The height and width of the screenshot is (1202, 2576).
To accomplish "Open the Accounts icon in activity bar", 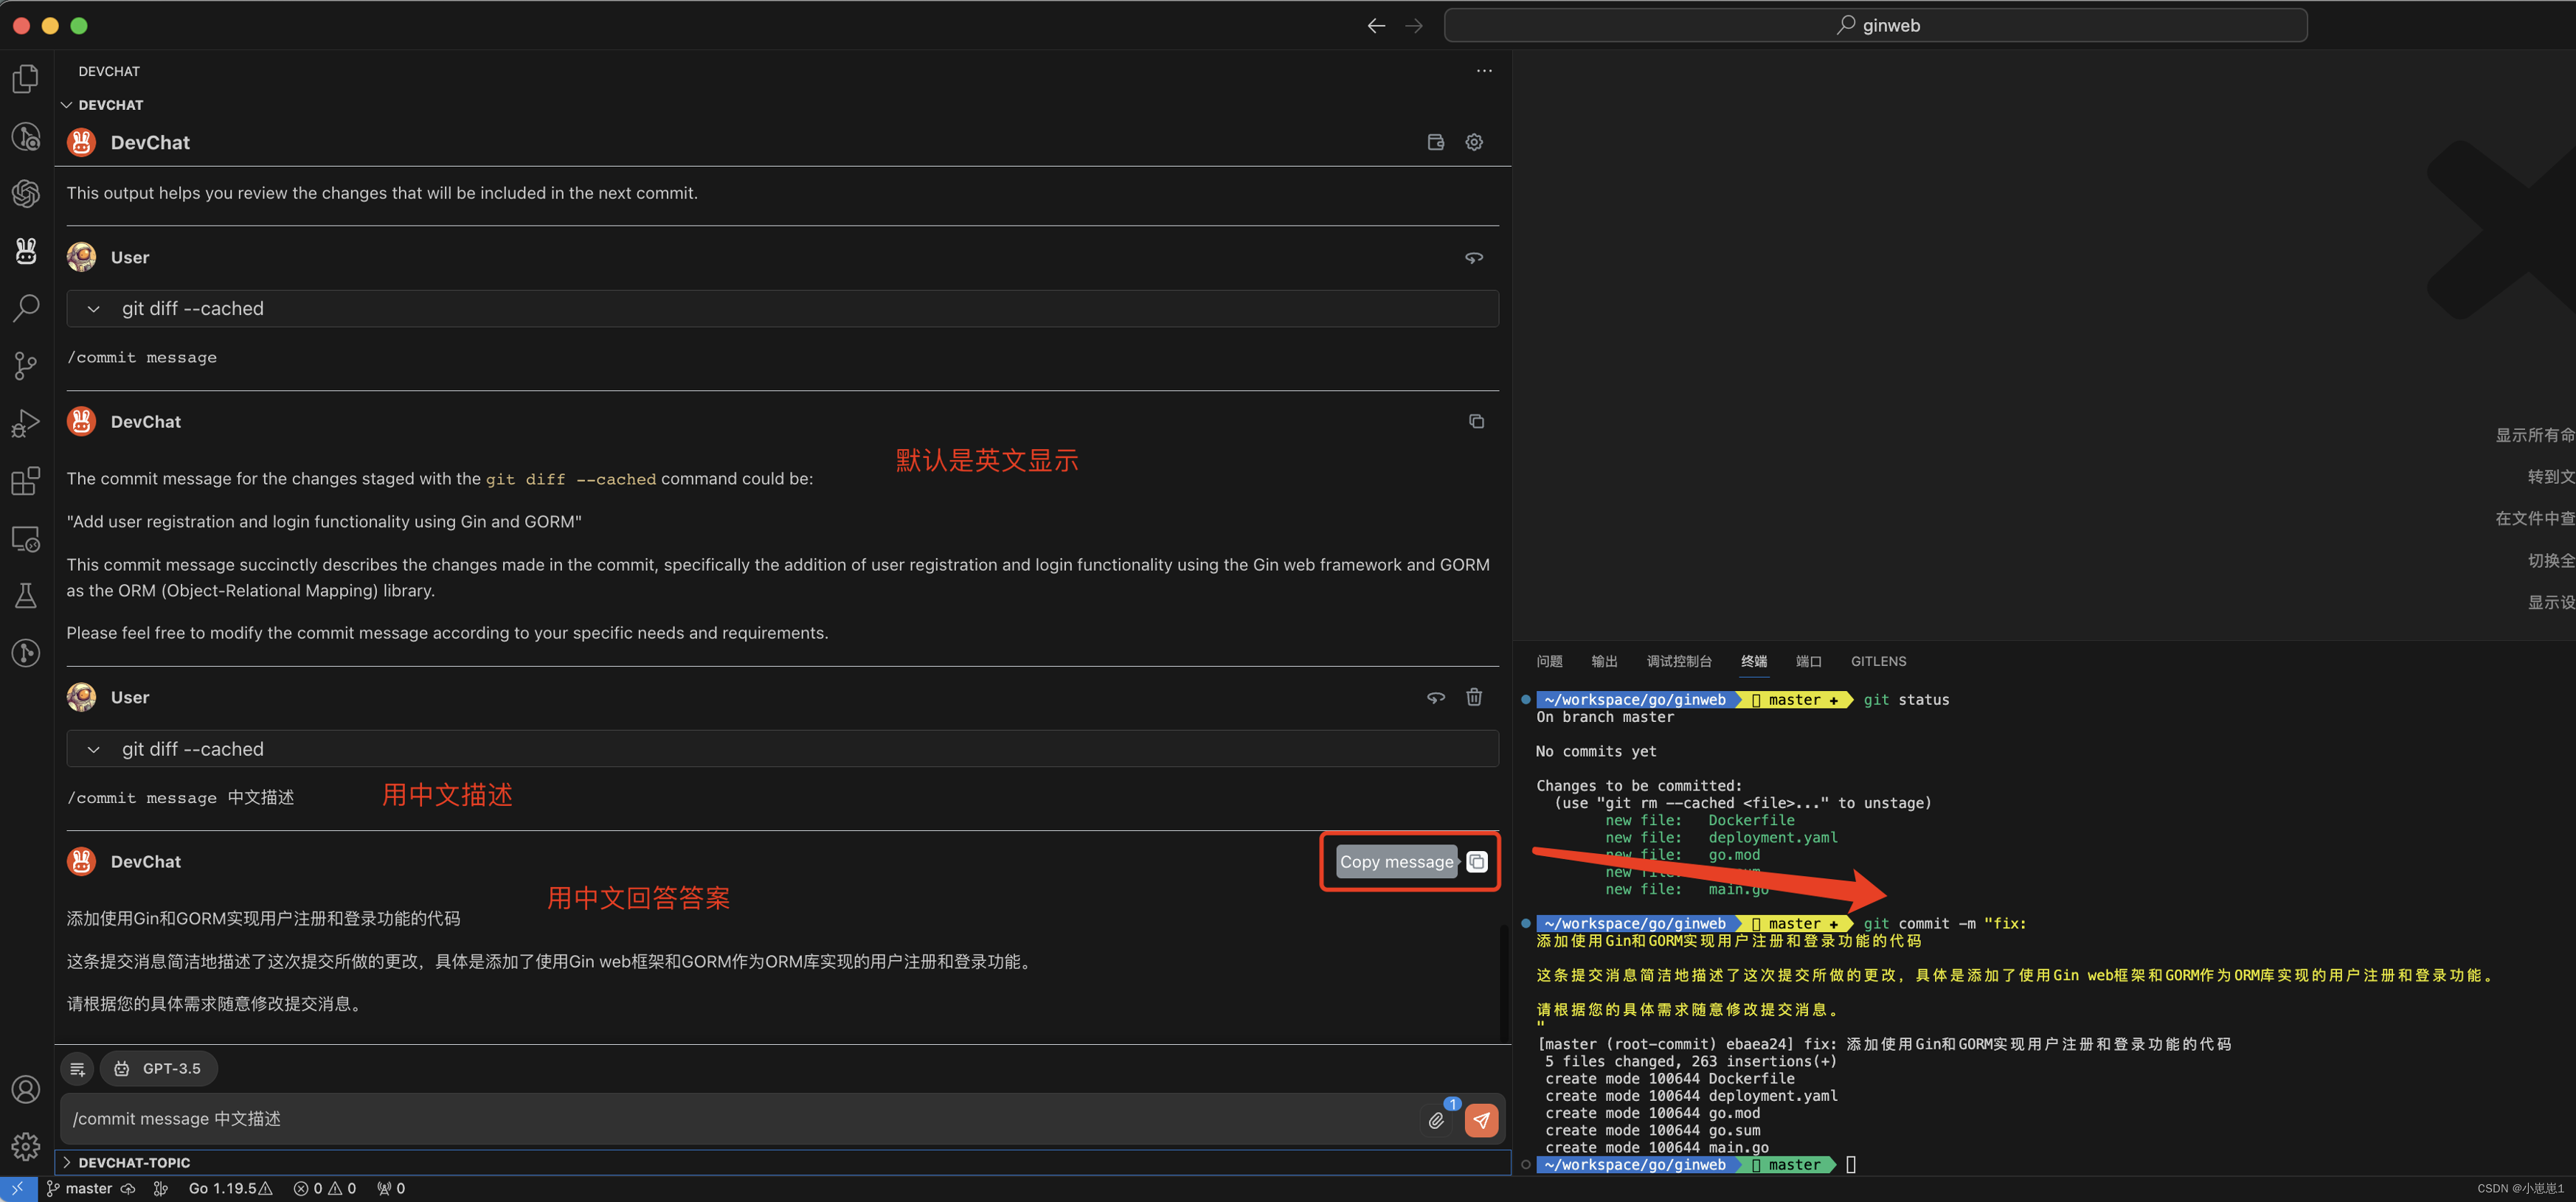I will click(x=26, y=1089).
